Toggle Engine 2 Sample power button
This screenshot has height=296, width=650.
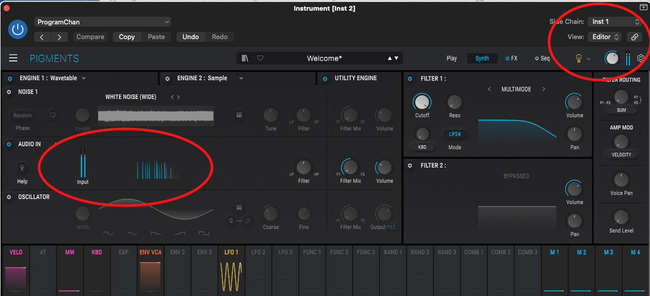(167, 78)
